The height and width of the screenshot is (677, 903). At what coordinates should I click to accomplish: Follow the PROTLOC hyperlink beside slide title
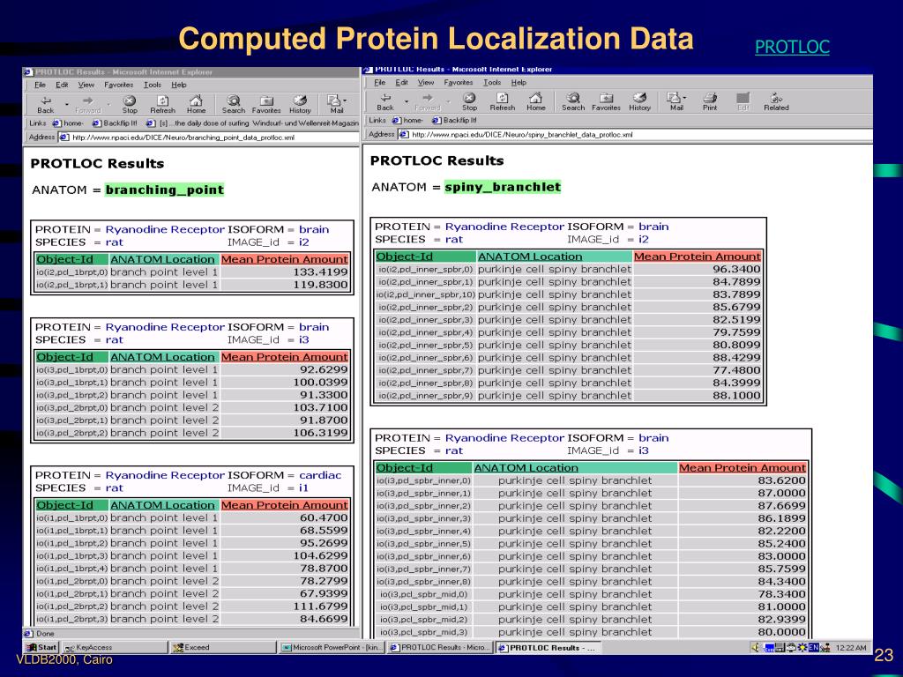tap(792, 47)
